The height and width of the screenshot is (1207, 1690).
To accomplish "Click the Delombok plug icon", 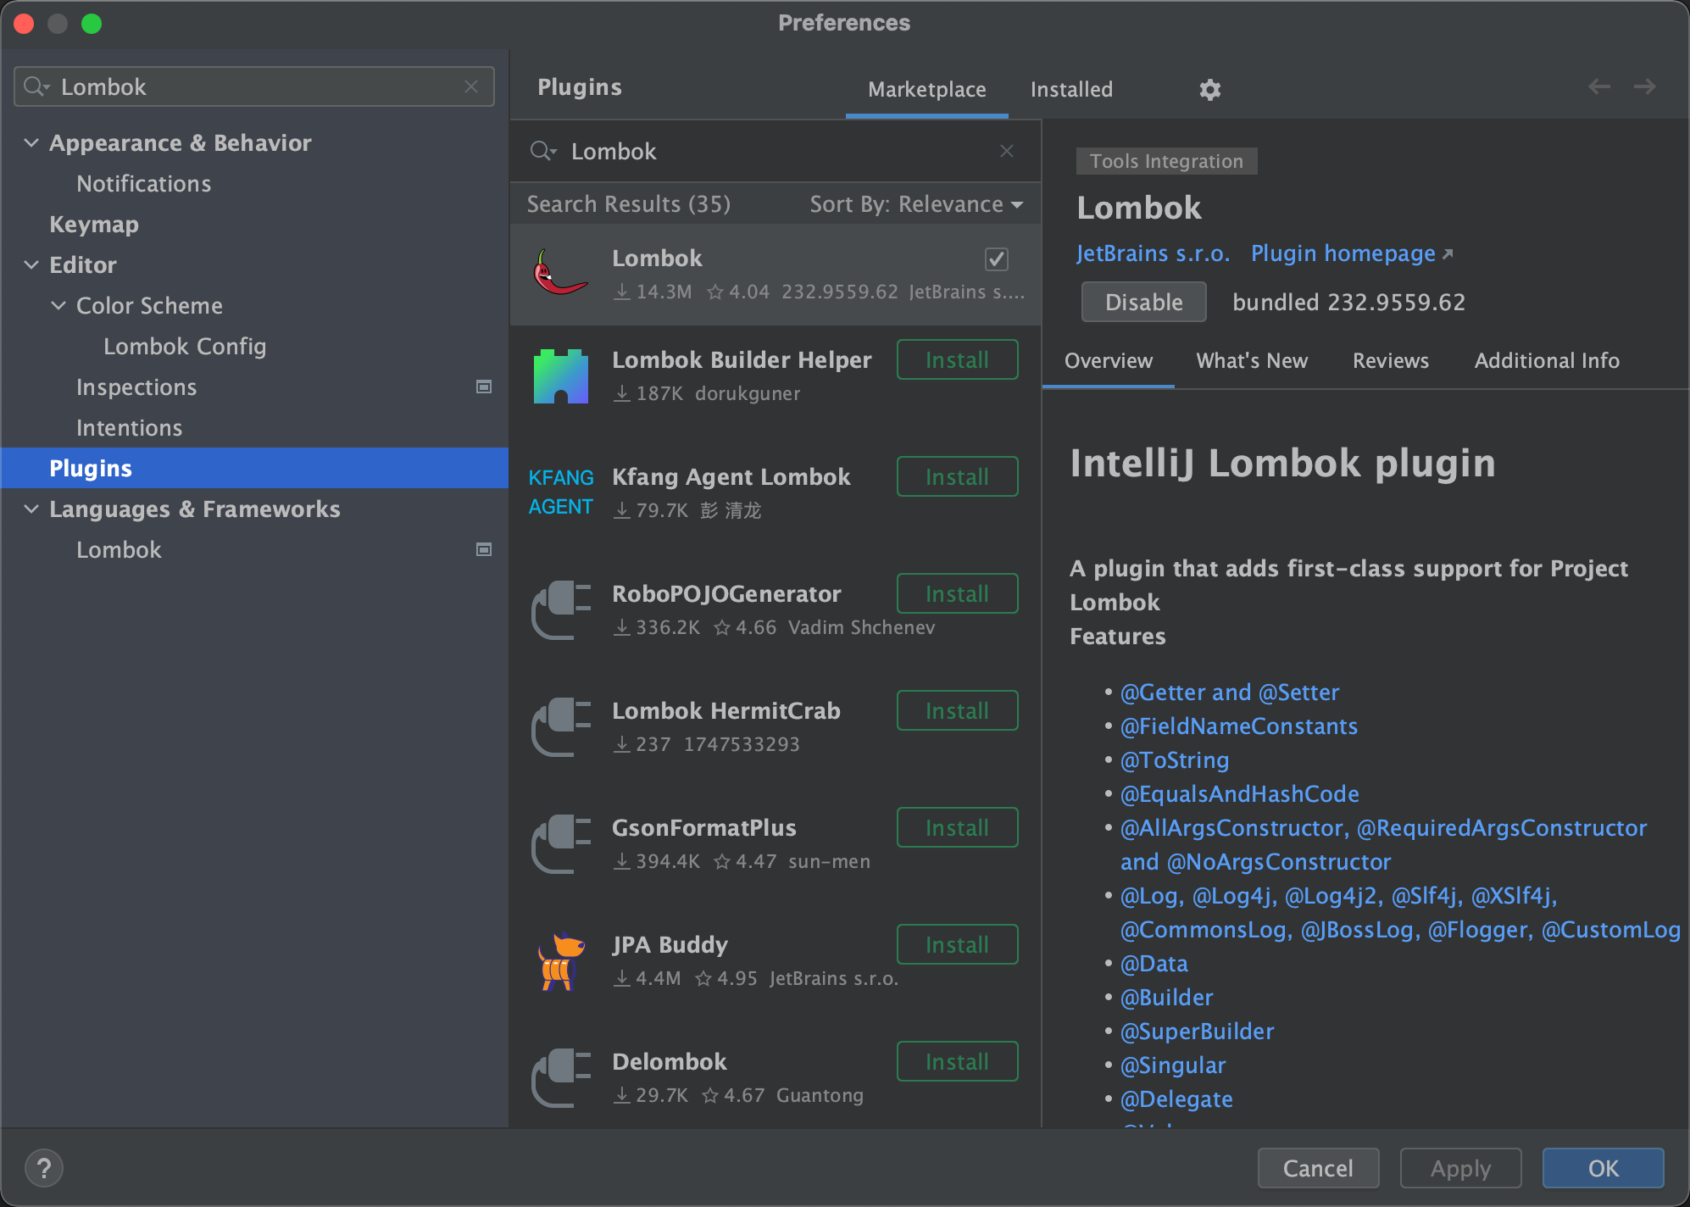I will [x=560, y=1077].
